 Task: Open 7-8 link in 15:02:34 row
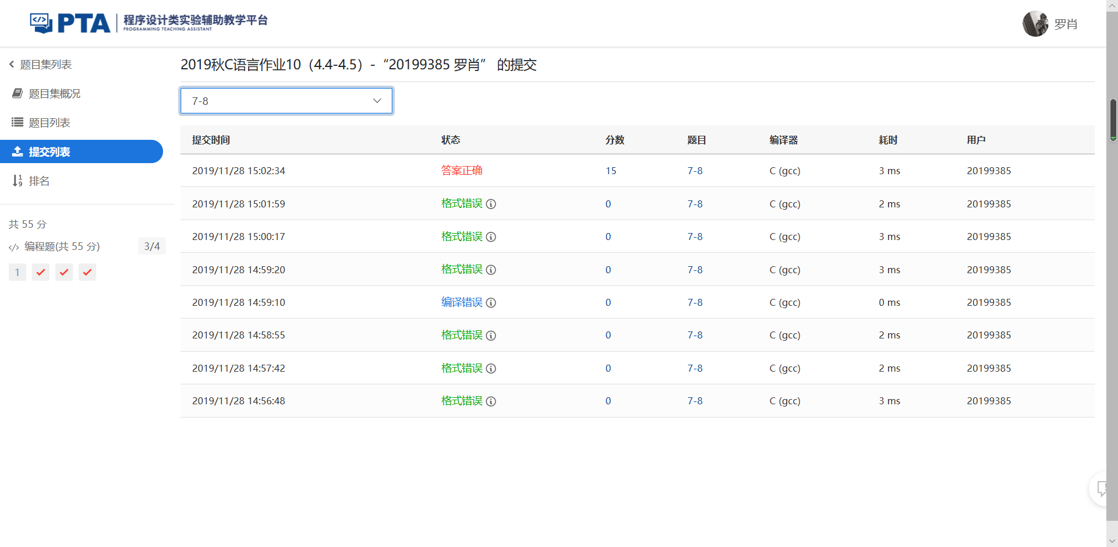click(x=695, y=171)
